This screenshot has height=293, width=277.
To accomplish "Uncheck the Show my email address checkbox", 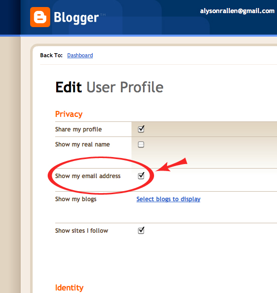I will tap(141, 176).
